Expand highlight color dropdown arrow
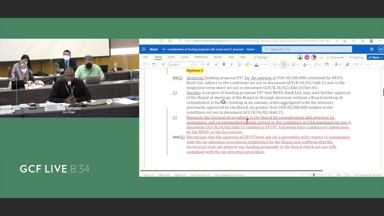Screen dimensions: 384x216 (250, 65)
